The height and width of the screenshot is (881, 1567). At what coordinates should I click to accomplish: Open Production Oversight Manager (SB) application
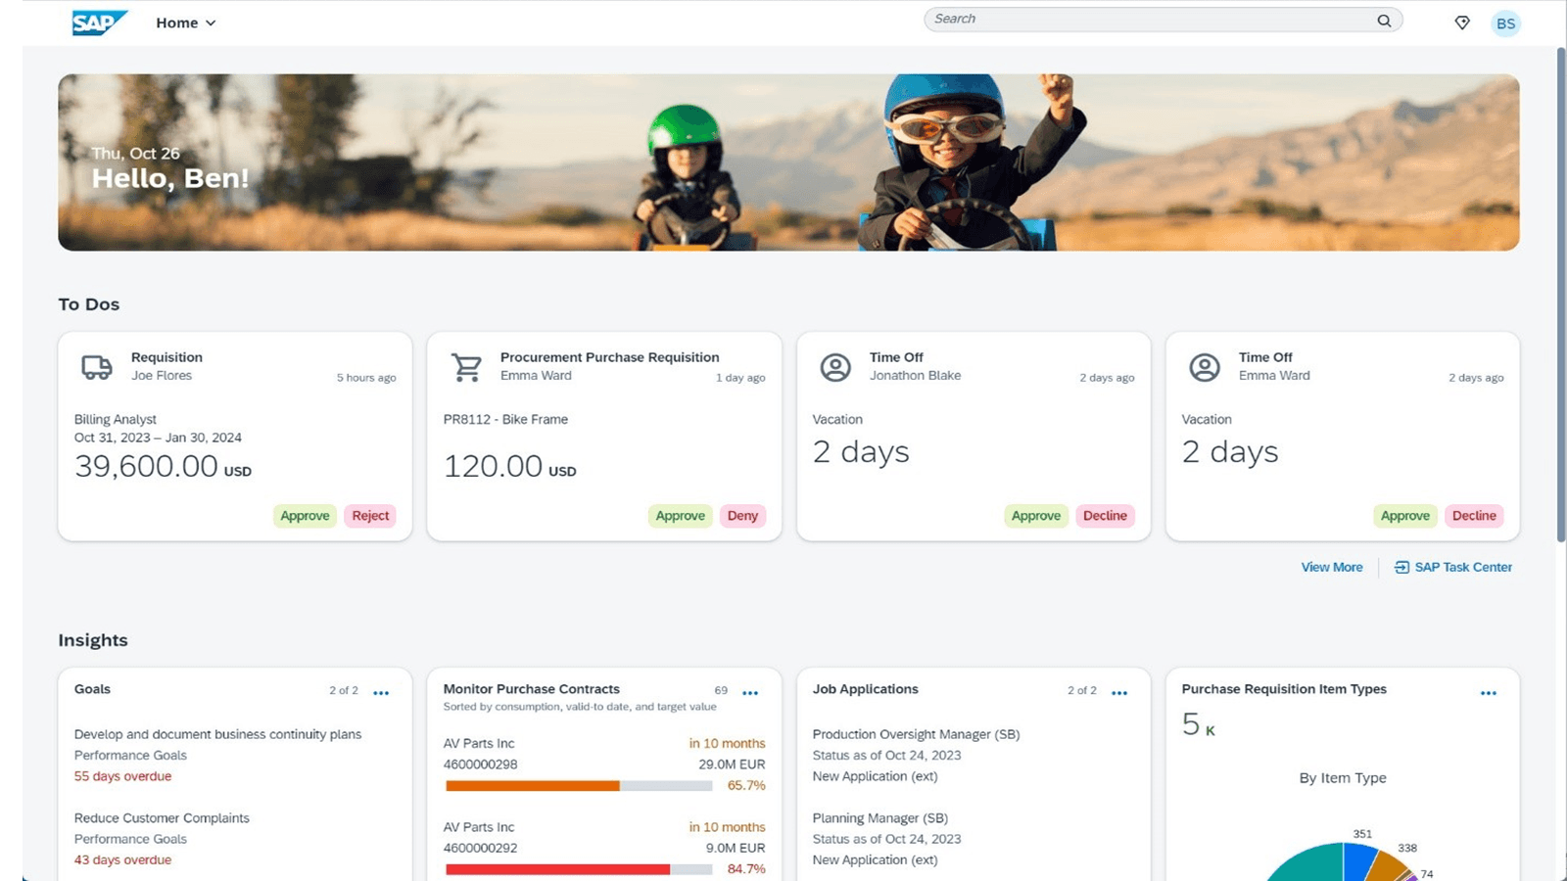[916, 734]
